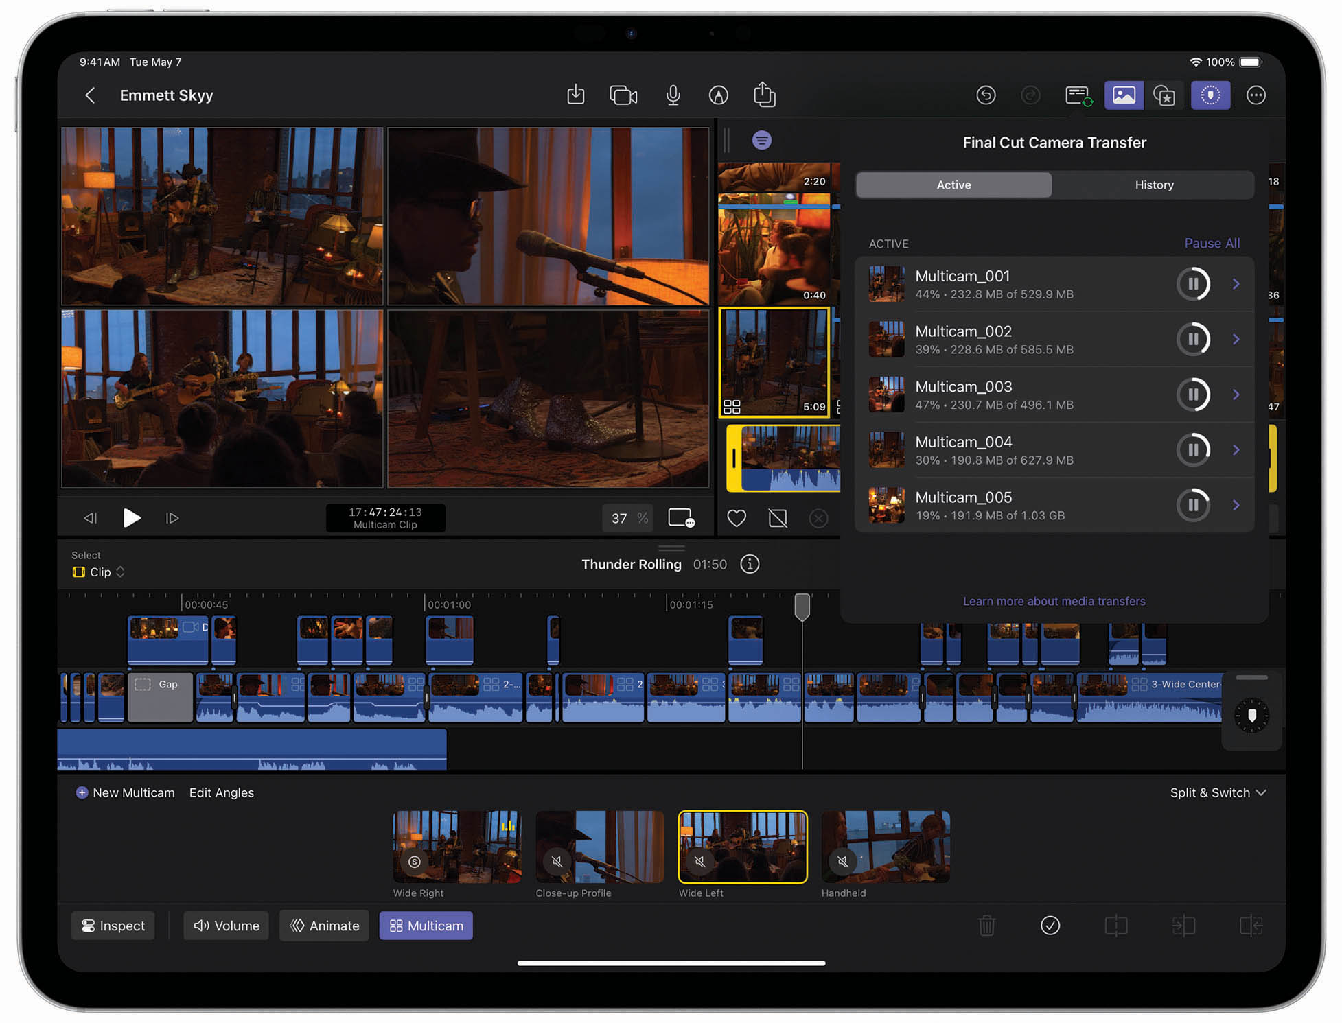The width and height of the screenshot is (1342, 1023).
Task: Delete the selected clip with trash icon
Action: (x=986, y=926)
